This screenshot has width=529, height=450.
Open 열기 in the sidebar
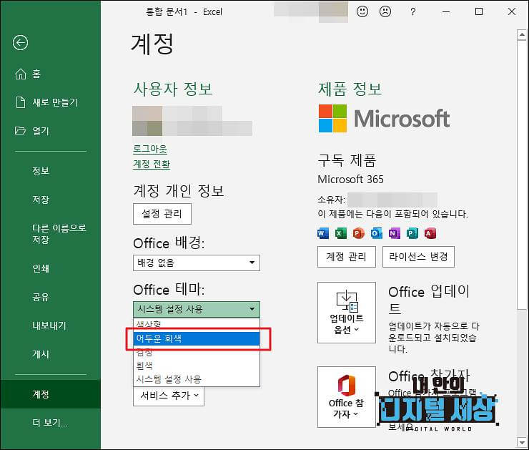pos(51,131)
